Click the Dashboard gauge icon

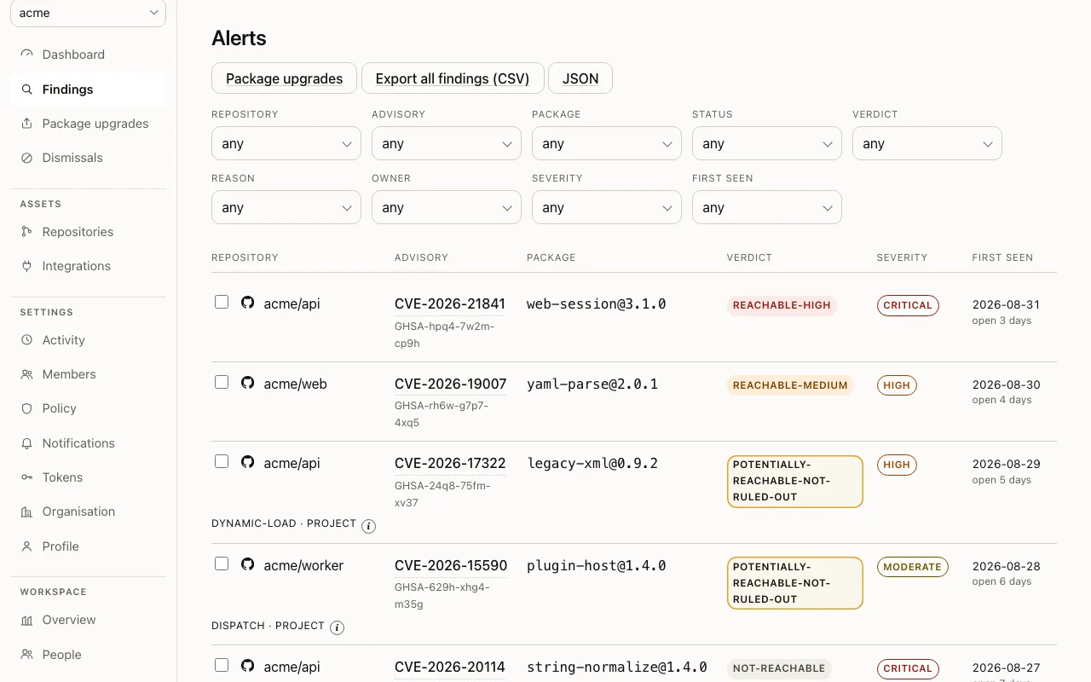pyautogui.click(x=27, y=55)
